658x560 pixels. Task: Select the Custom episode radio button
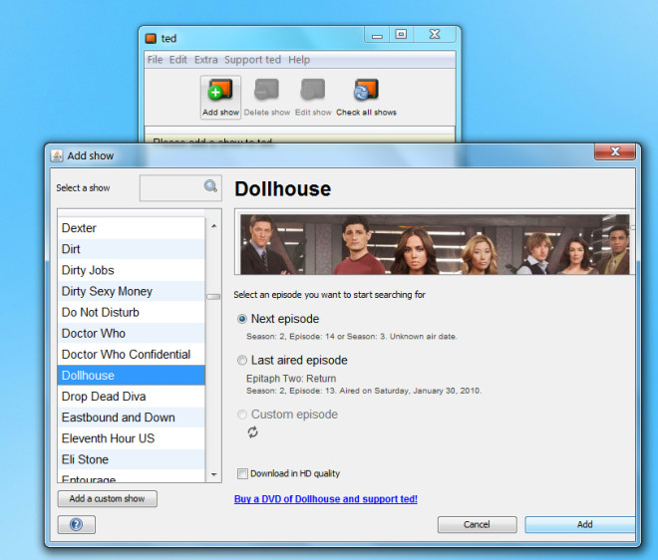(242, 415)
